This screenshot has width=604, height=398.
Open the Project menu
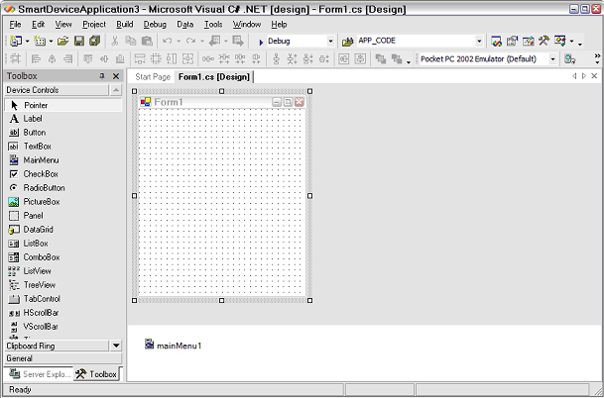coord(94,24)
